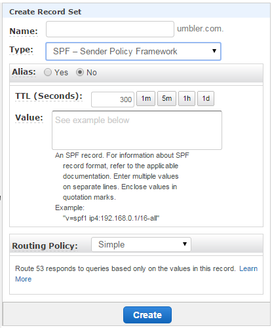Click the Name label tooltip
272x328 pixels.
(24, 31)
